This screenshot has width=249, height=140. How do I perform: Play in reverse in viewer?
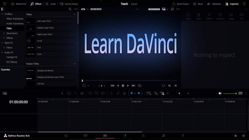pyautogui.click(x=118, y=86)
